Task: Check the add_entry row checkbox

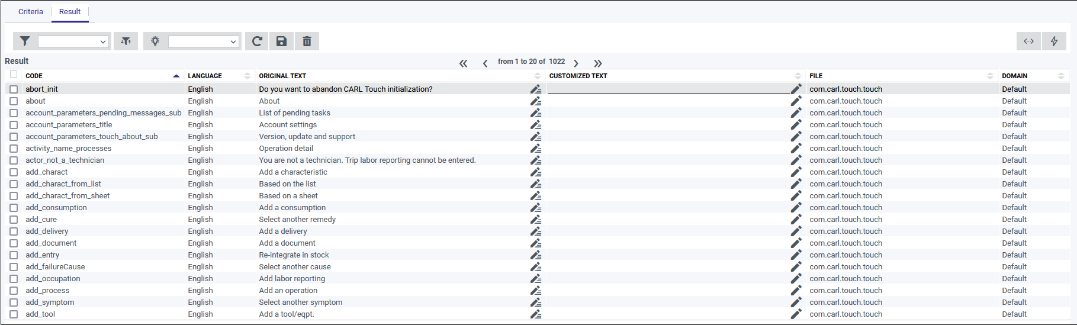Action: [x=14, y=255]
